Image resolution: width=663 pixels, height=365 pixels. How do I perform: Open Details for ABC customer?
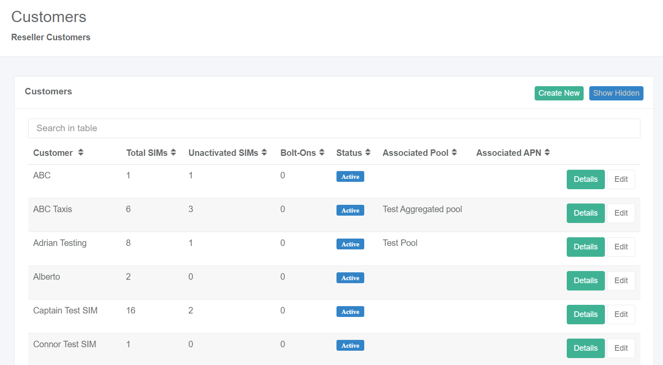tap(585, 179)
